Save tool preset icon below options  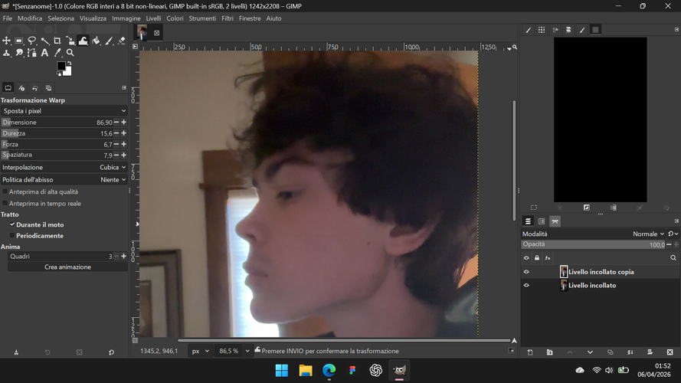16,352
